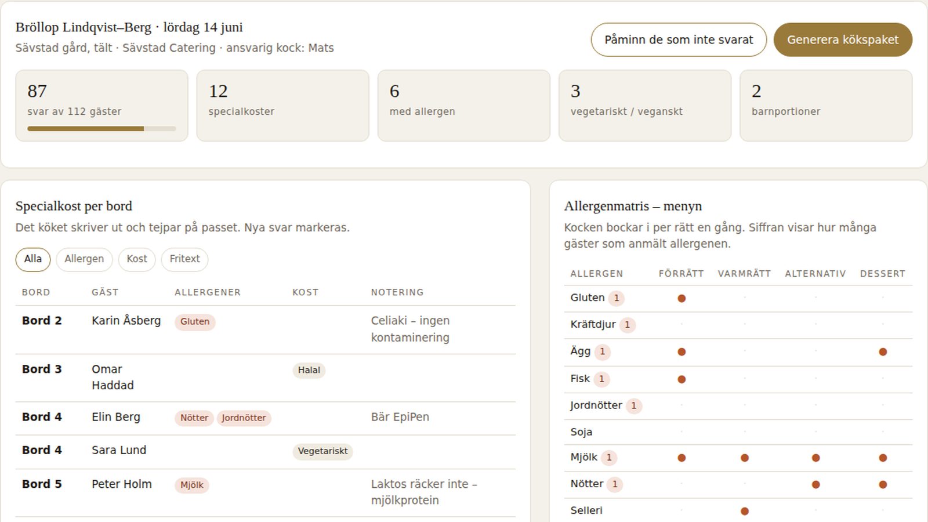Click the NOTERING column header

[397, 292]
